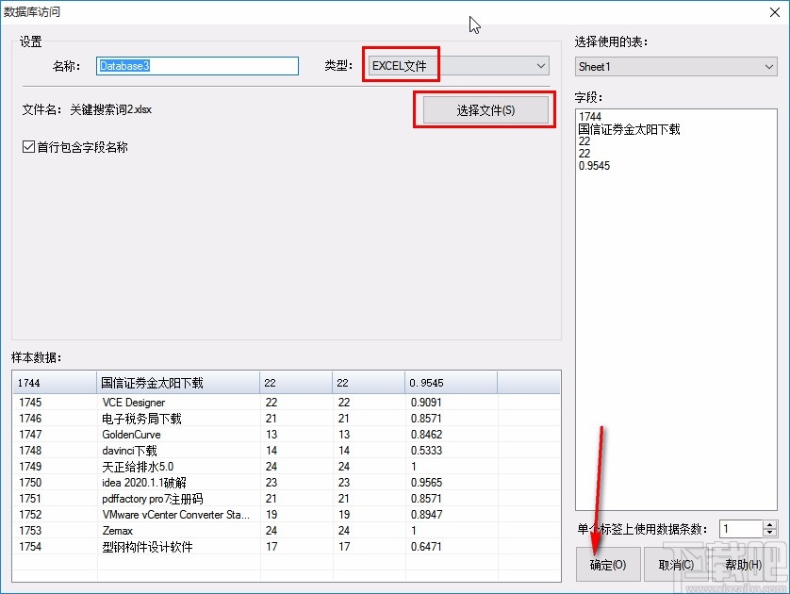Click the data count field showing 1
Image resolution: width=790 pixels, height=594 pixels.
[x=741, y=529]
